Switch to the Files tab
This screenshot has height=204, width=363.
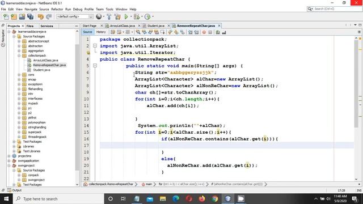[30, 26]
